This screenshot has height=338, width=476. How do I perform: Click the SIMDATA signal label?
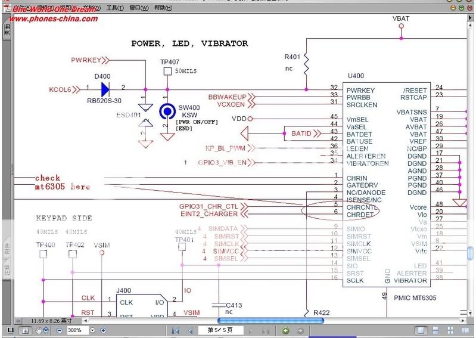pos(223,229)
